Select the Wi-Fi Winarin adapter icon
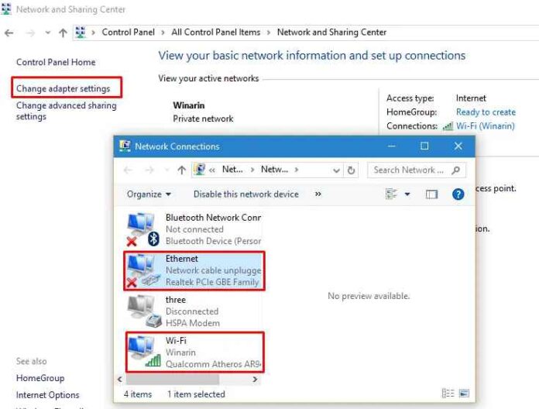Viewport: 539px width, 409px height. [142, 352]
